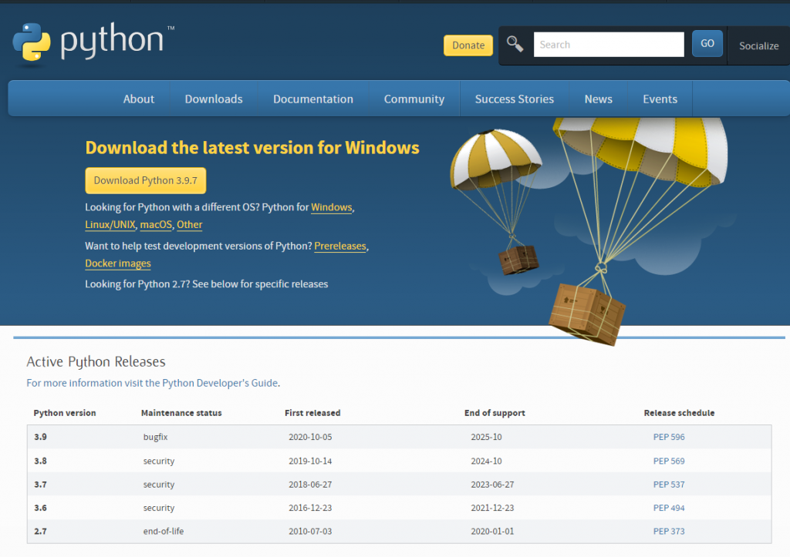Click the Maintenance status column header
The width and height of the screenshot is (790, 557).
click(x=181, y=413)
